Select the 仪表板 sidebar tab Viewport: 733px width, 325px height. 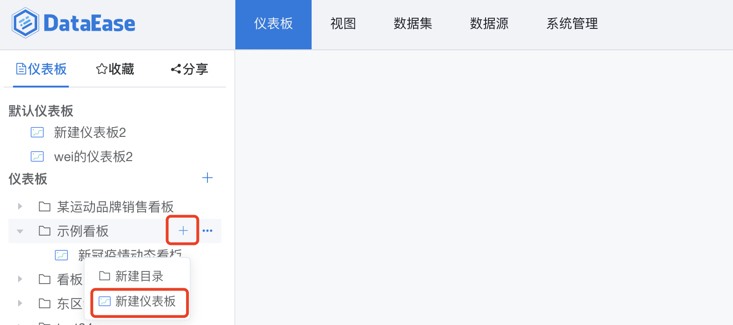pos(41,69)
